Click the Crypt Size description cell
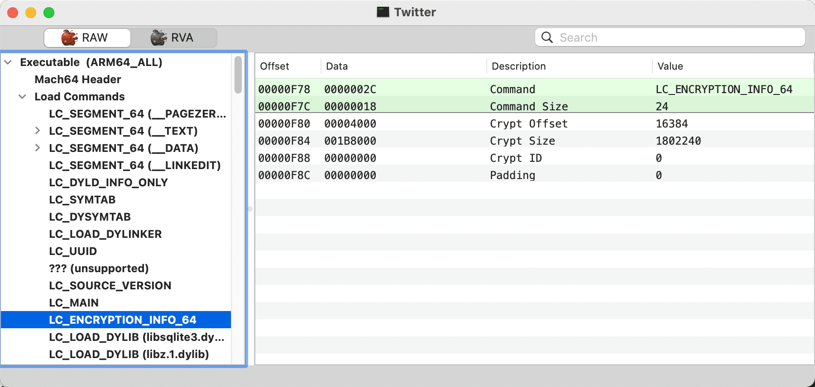815x387 pixels. [523, 141]
